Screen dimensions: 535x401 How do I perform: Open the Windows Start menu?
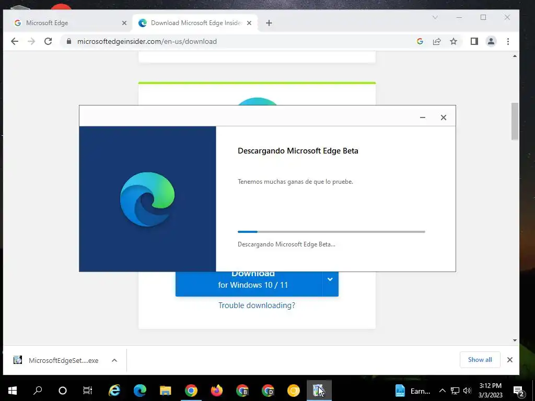point(13,391)
